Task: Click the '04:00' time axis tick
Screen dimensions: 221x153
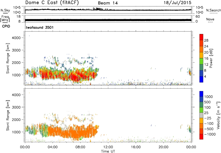Action: tap(52, 147)
